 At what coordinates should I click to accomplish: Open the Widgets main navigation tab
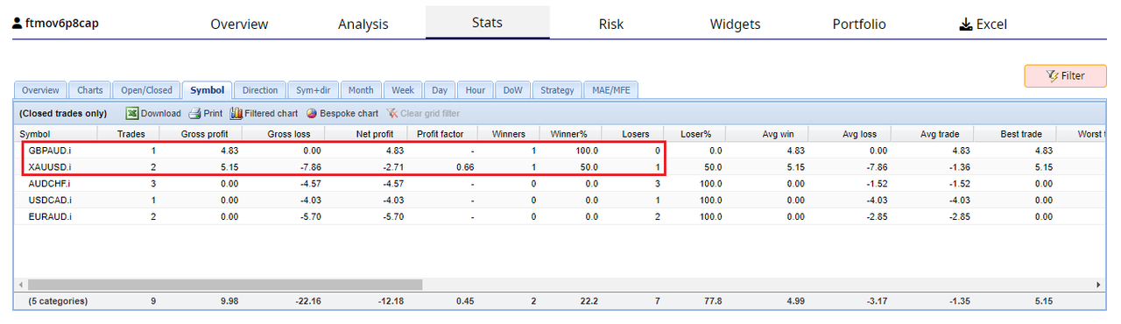(735, 24)
